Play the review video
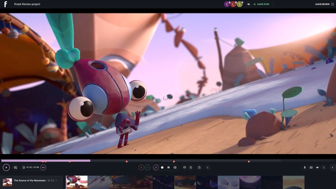 pyautogui.click(x=6, y=167)
